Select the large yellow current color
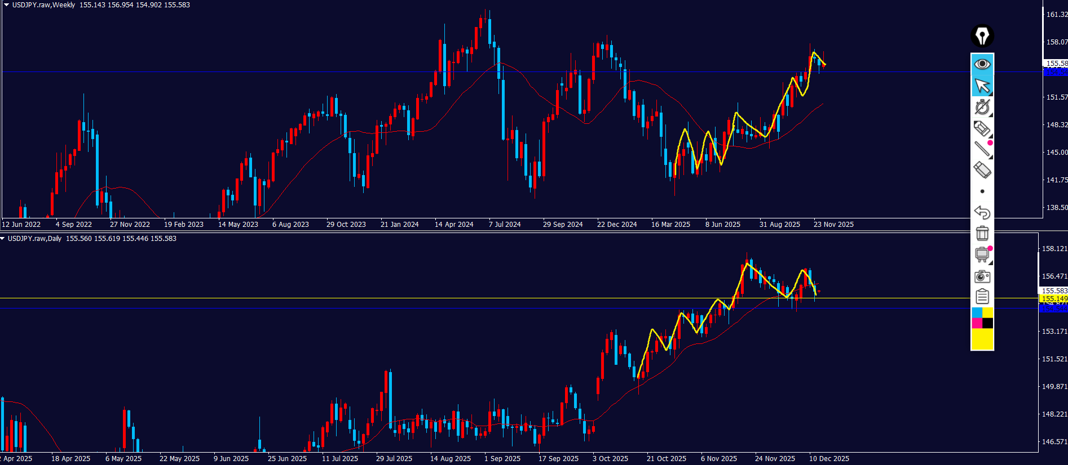Image resolution: width=1068 pixels, height=465 pixels. (982, 339)
